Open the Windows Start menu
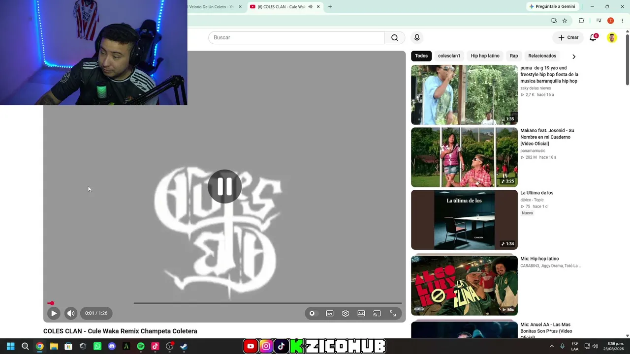The image size is (630, 354). pos(10,347)
